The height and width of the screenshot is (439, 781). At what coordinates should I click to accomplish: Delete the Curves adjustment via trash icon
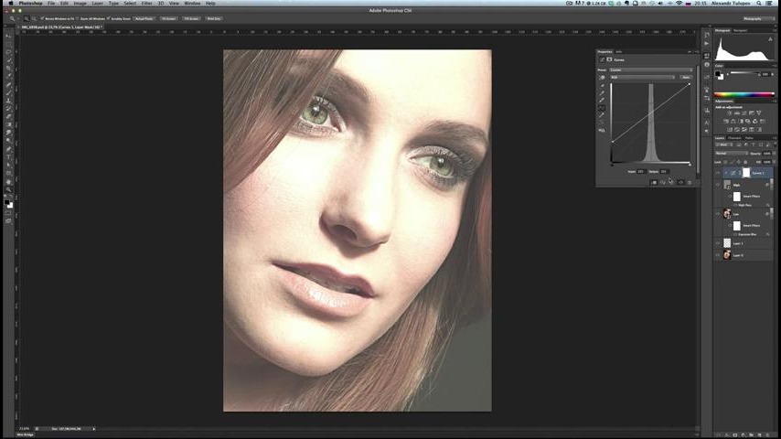(690, 182)
